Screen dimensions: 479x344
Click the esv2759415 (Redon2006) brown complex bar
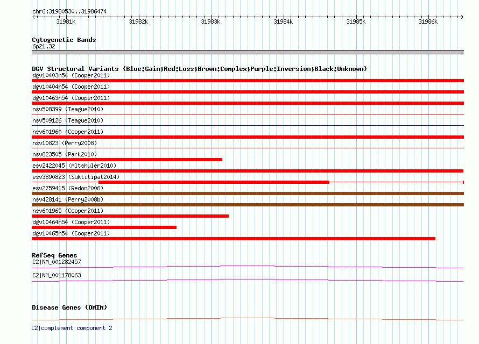[248, 193]
